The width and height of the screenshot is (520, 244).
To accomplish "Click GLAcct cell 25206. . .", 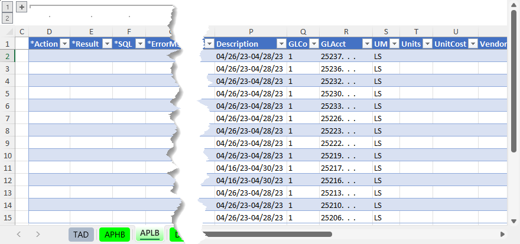I will click(346, 217).
